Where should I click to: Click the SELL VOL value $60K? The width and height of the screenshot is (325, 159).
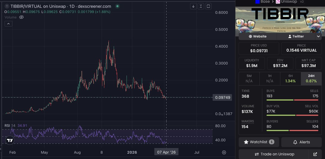click(314, 111)
